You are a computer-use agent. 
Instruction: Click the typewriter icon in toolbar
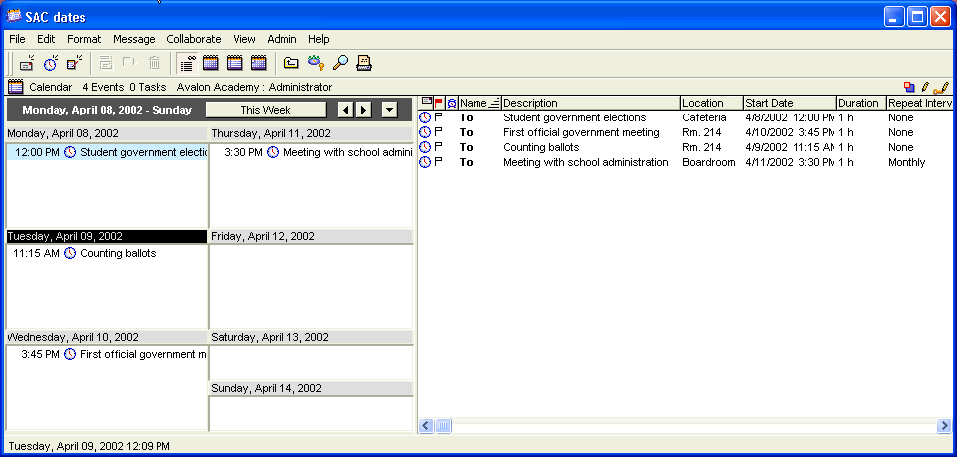[364, 63]
